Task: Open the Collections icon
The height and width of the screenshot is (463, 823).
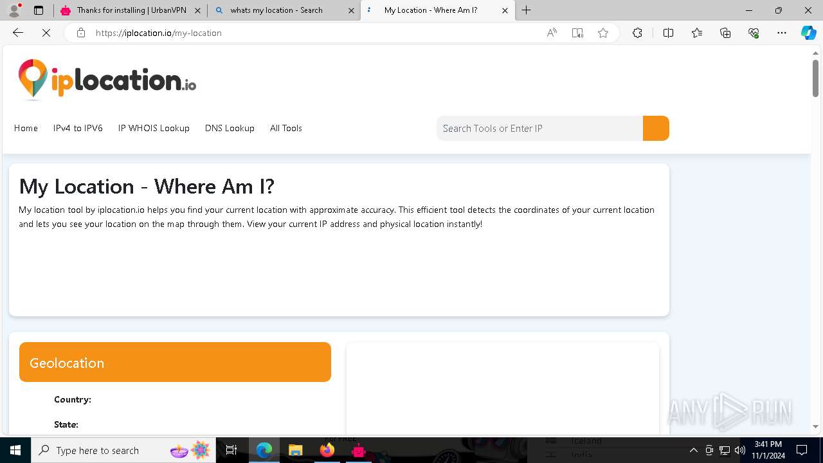Action: [725, 33]
